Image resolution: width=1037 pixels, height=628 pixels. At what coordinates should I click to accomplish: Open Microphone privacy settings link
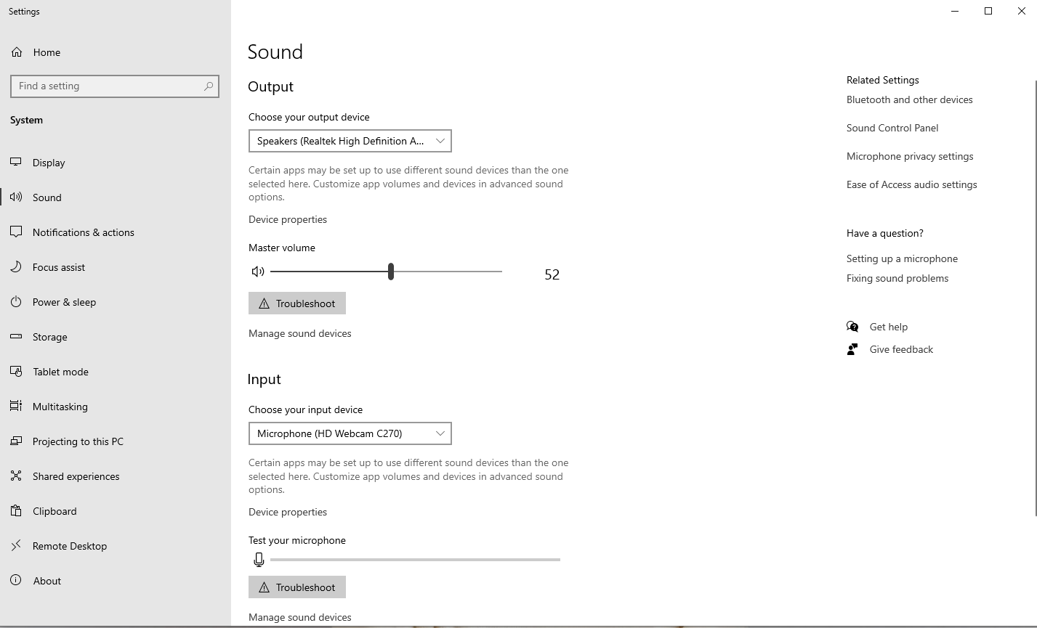coord(910,156)
